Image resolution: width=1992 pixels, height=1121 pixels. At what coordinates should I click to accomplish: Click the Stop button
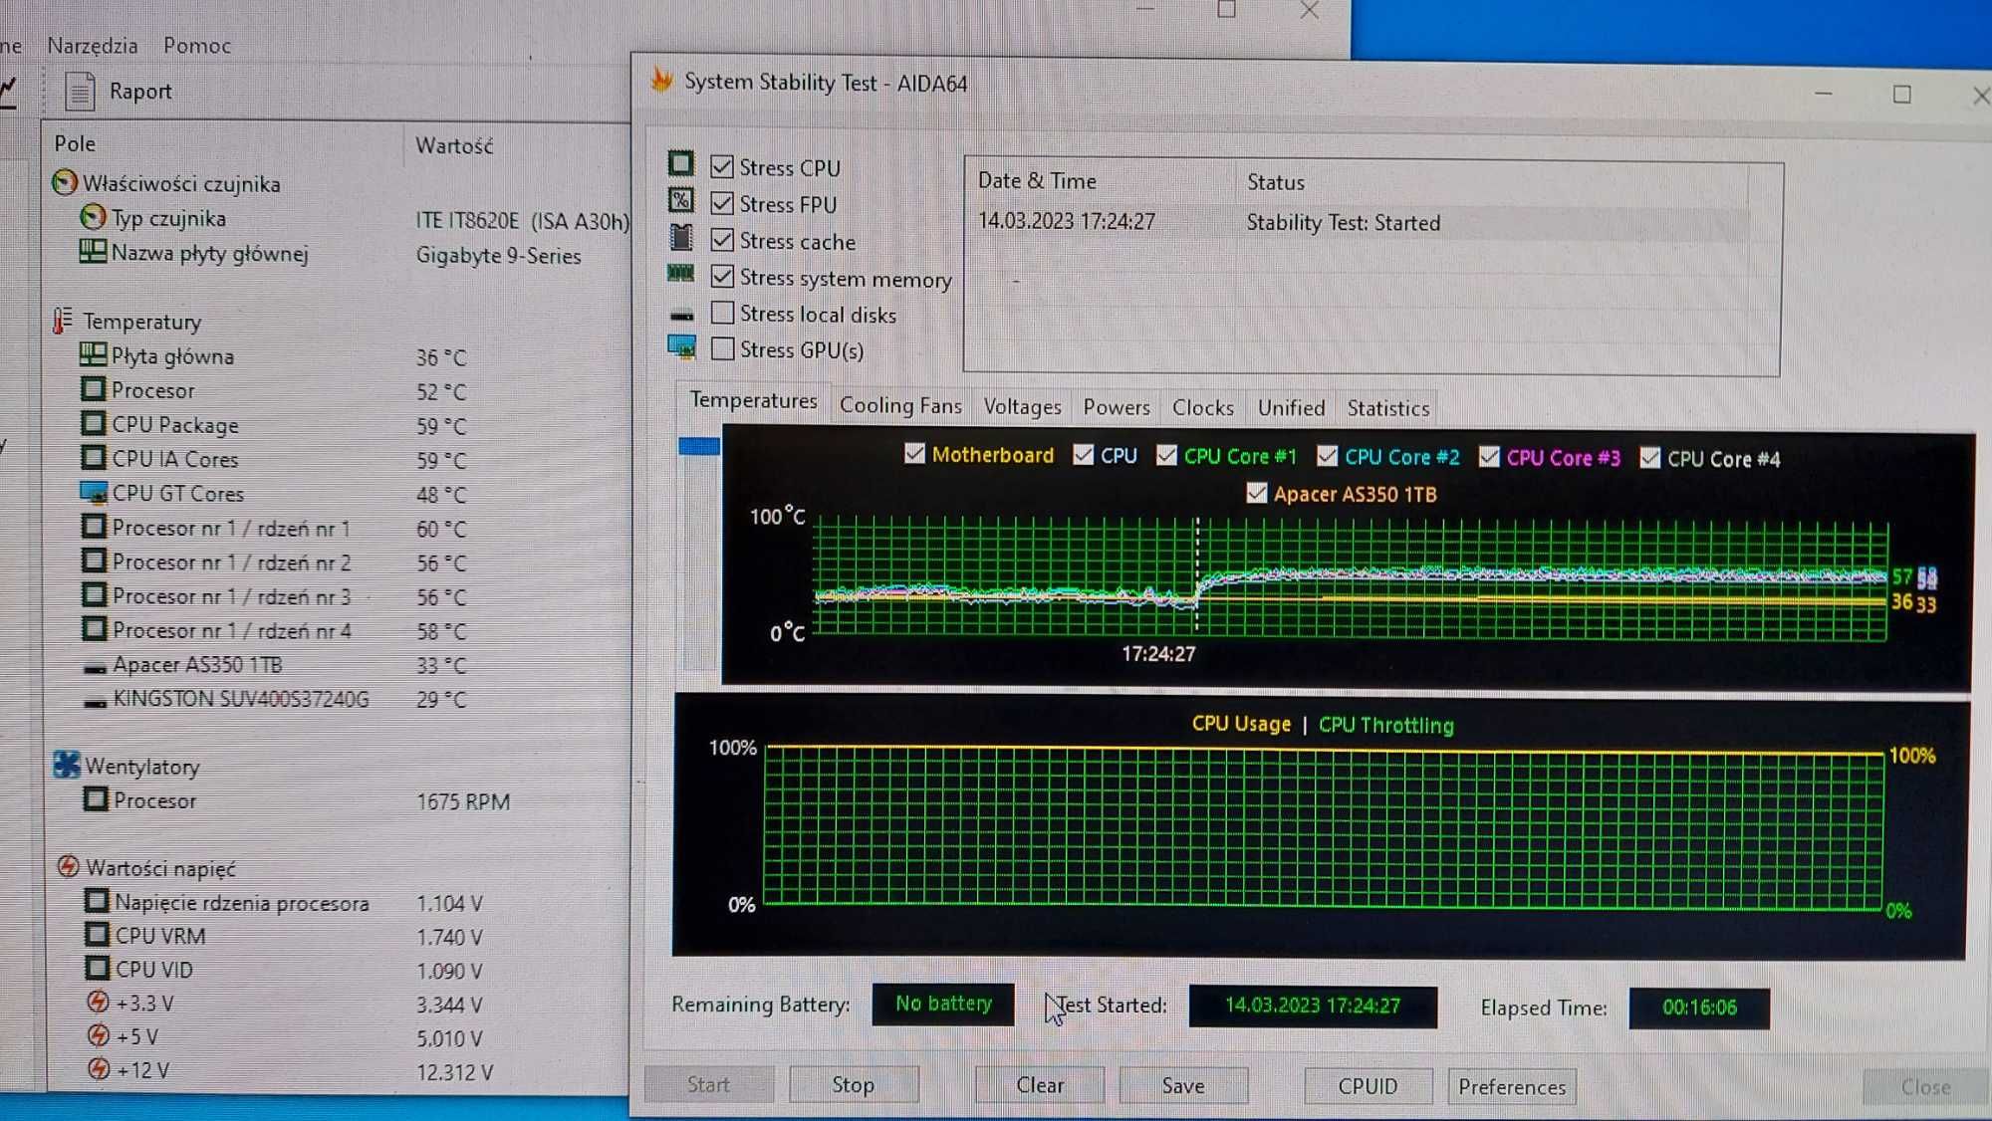pyautogui.click(x=851, y=1084)
